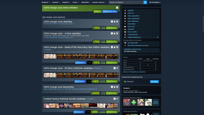
Task: Click the -100% discount badge
Action: [95, 93]
